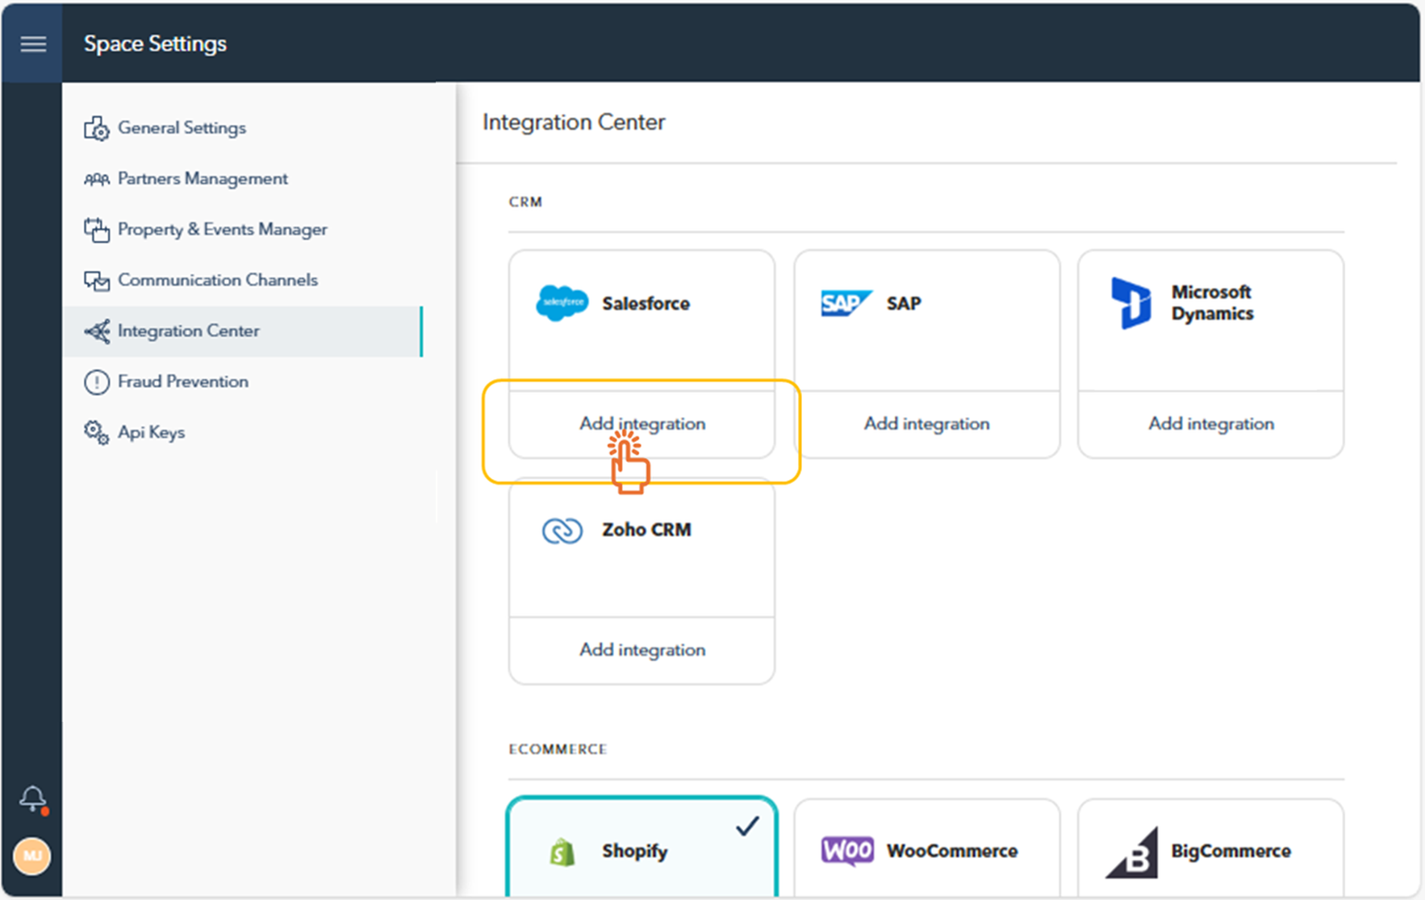Click the Shopify bag logo
Screen dimensions: 1425x900
tap(562, 852)
